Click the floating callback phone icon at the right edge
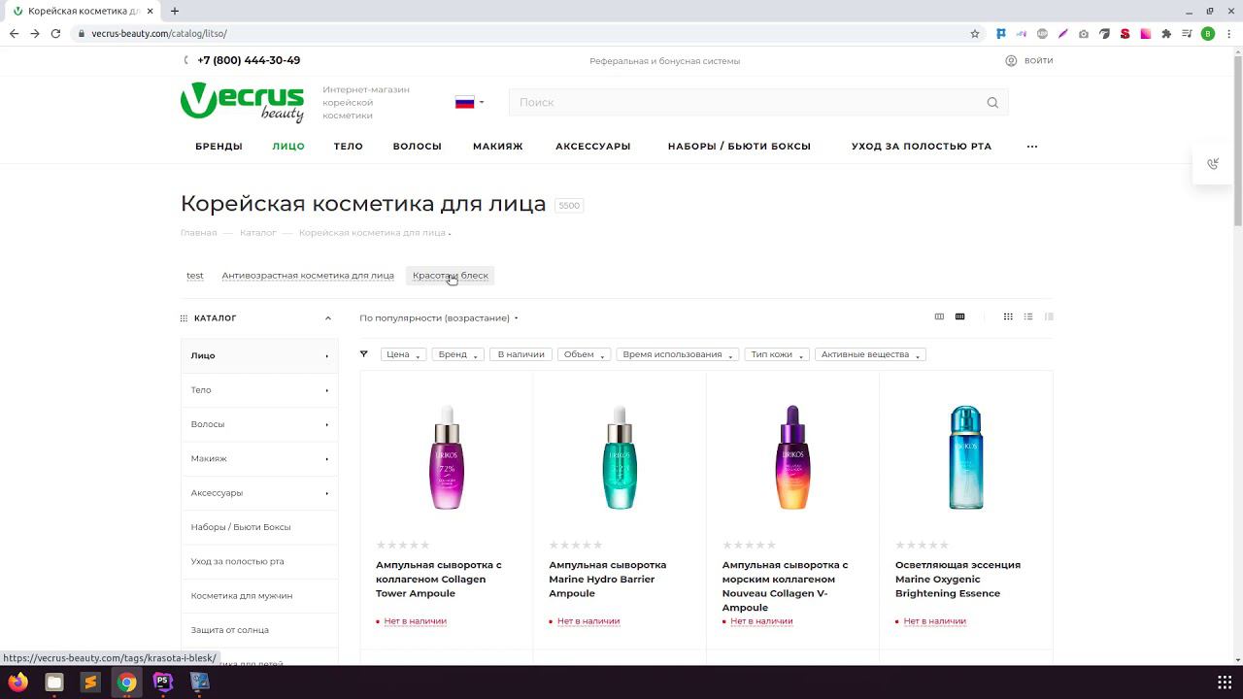The image size is (1243, 699). pos(1213,164)
